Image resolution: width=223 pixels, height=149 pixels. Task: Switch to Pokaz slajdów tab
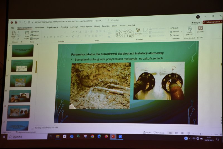86,27
